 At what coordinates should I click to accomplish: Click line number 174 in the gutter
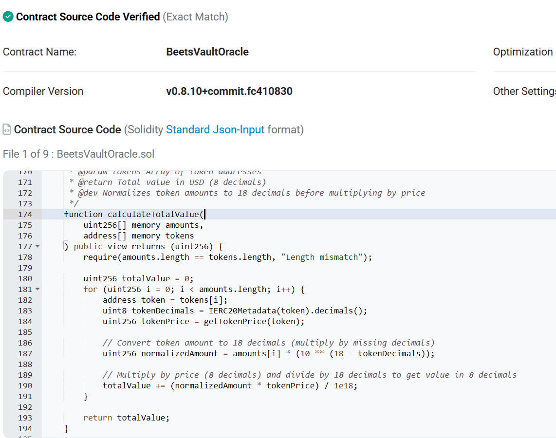[x=24, y=215]
